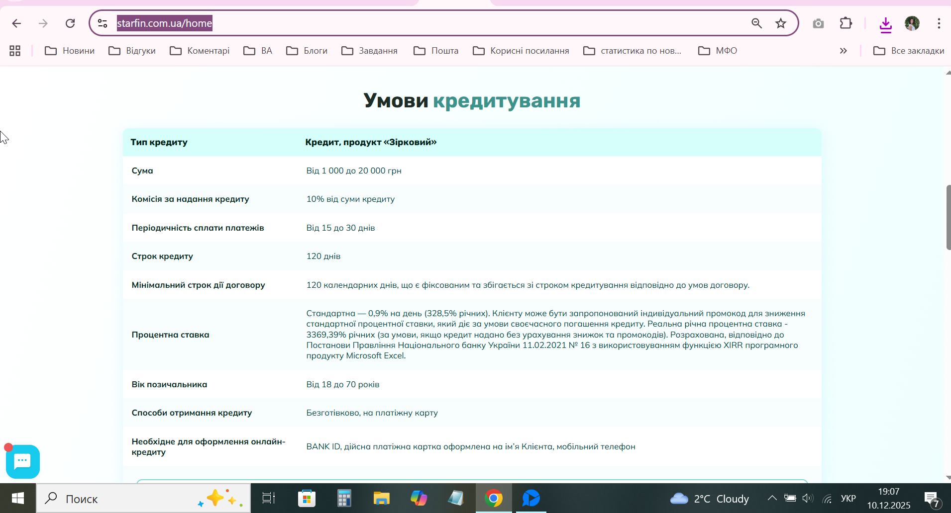Click the page vertical scrollbar thumb

(x=949, y=217)
